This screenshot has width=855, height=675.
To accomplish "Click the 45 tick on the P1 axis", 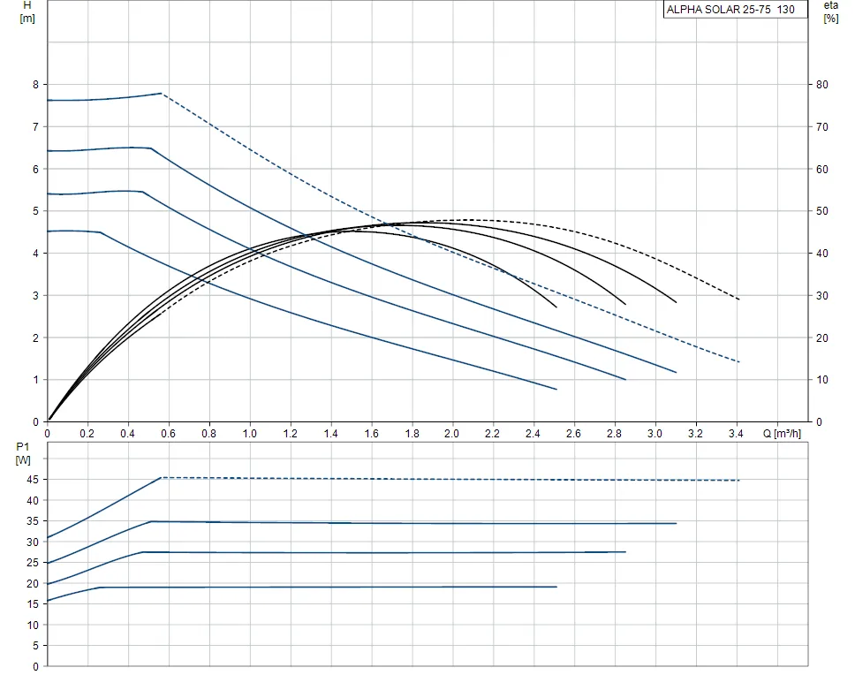I will [33, 479].
